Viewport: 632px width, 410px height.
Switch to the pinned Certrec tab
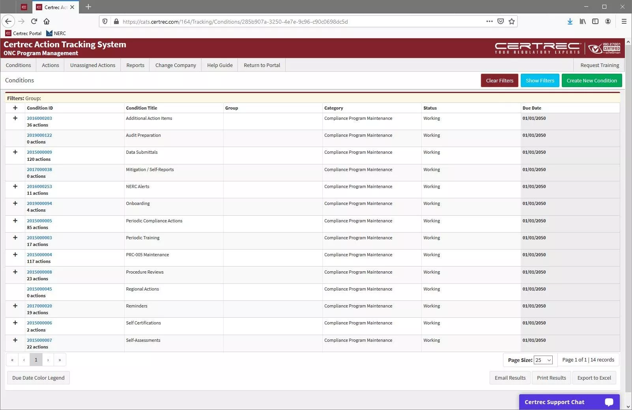point(24,7)
